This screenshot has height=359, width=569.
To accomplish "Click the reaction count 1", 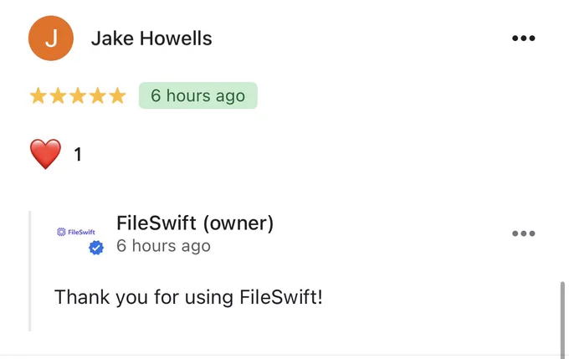I will click(78, 155).
